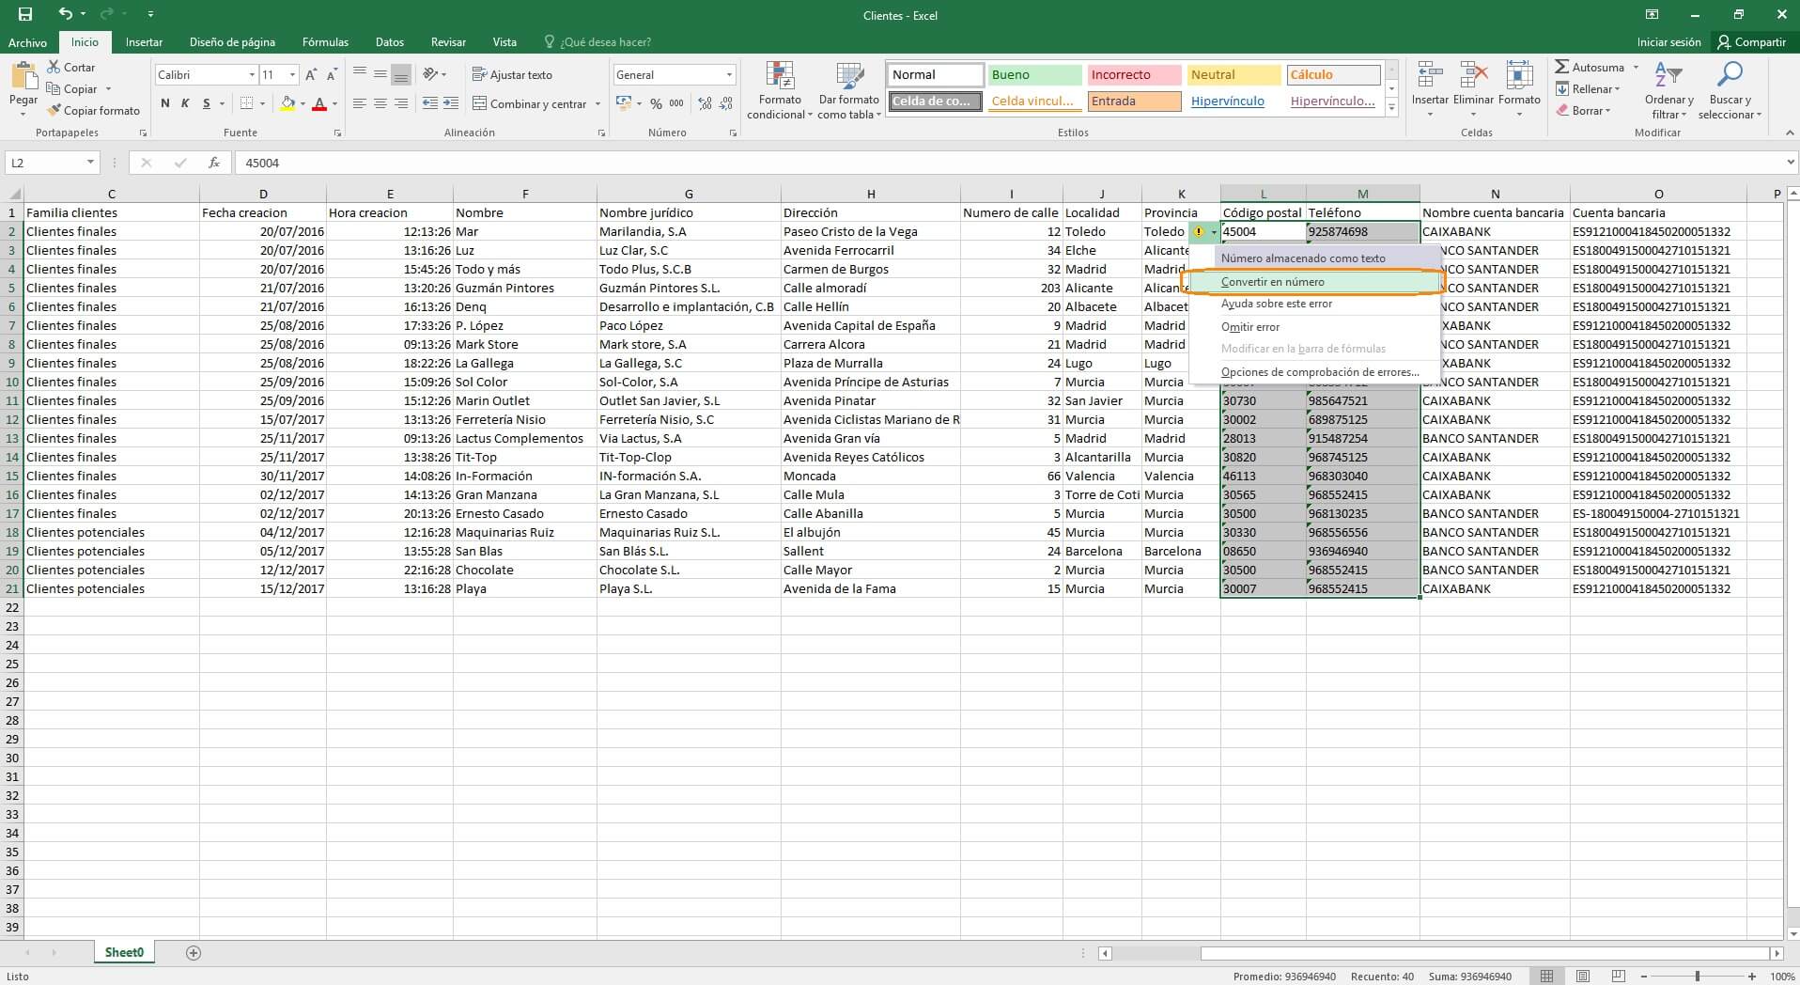The image size is (1800, 985).
Task: Choose Convertir en número from the menu
Action: (1272, 281)
